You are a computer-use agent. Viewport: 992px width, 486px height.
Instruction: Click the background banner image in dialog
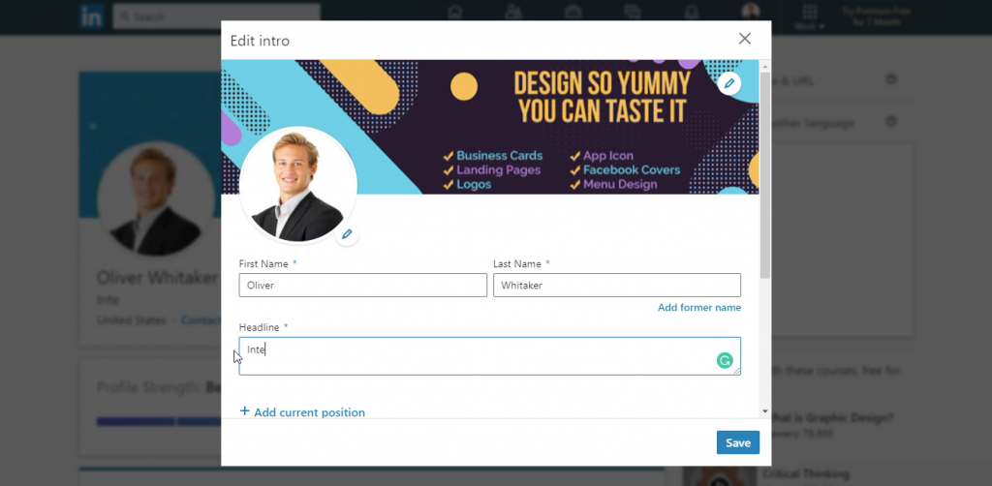[x=489, y=127]
